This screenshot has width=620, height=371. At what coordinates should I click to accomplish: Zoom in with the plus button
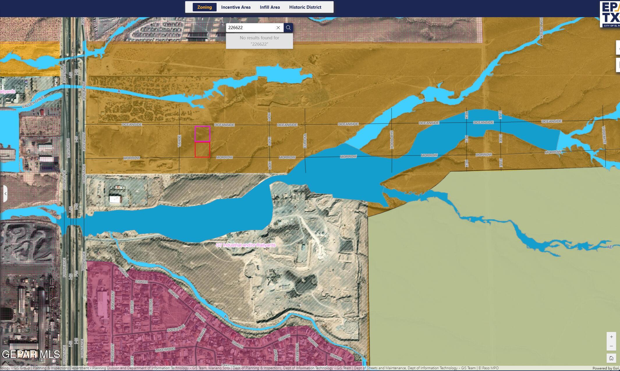tap(611, 337)
